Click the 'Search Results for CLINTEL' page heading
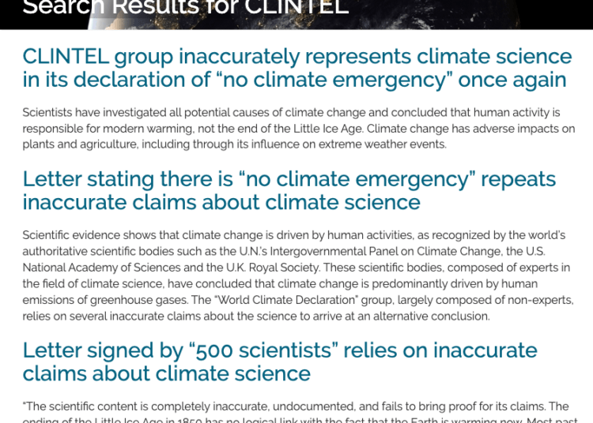593x423 pixels. [185, 8]
